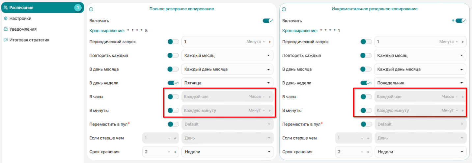This screenshot has height=163, width=472.
Task: Open the Уведомления sidebar item
Action: (23, 29)
